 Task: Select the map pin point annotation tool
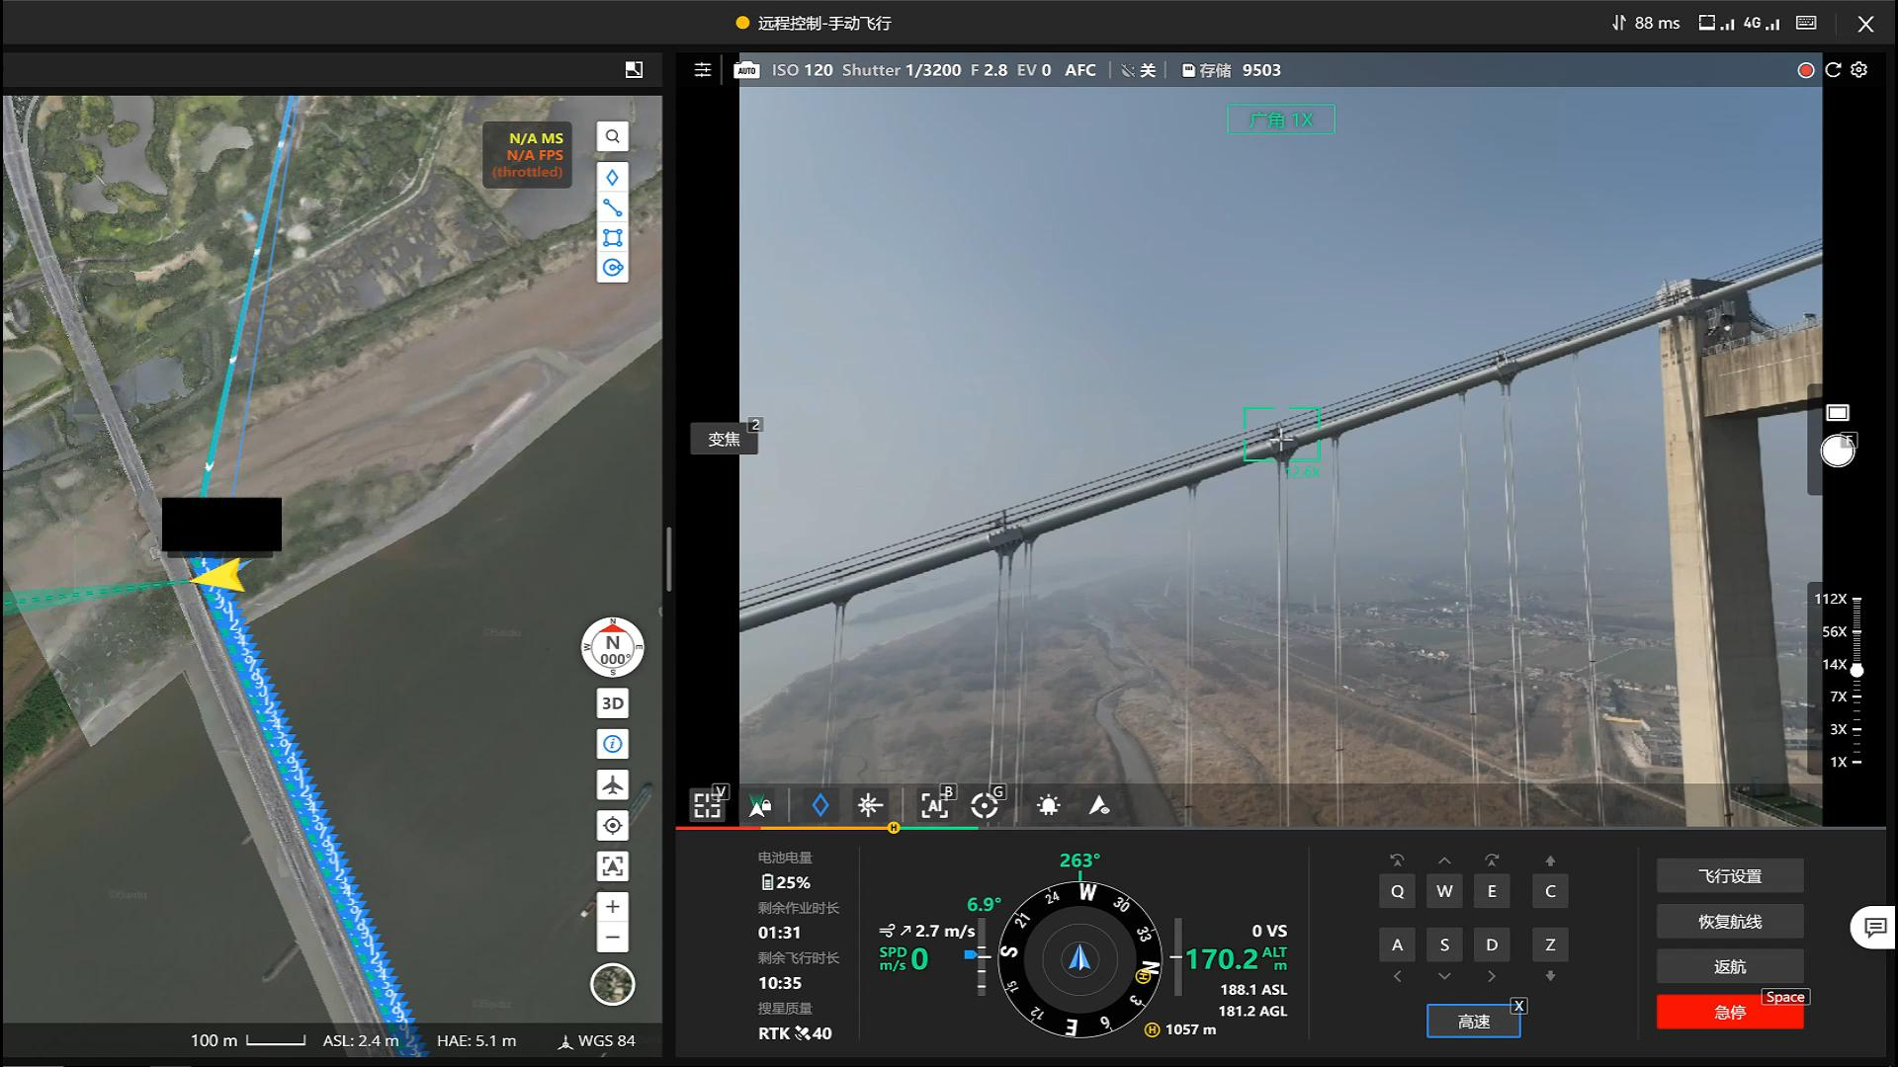point(613,178)
